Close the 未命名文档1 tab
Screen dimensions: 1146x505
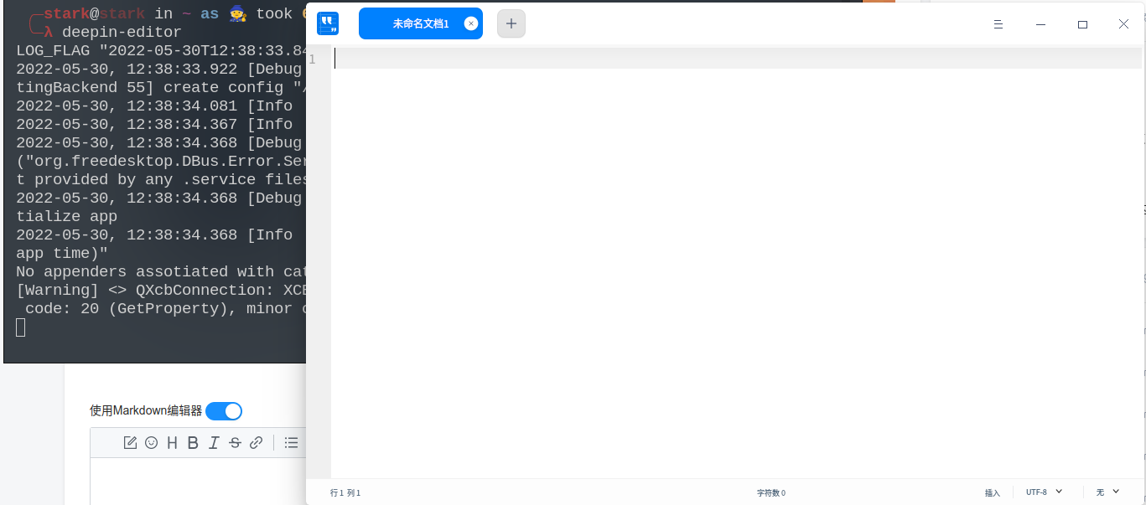pos(470,23)
